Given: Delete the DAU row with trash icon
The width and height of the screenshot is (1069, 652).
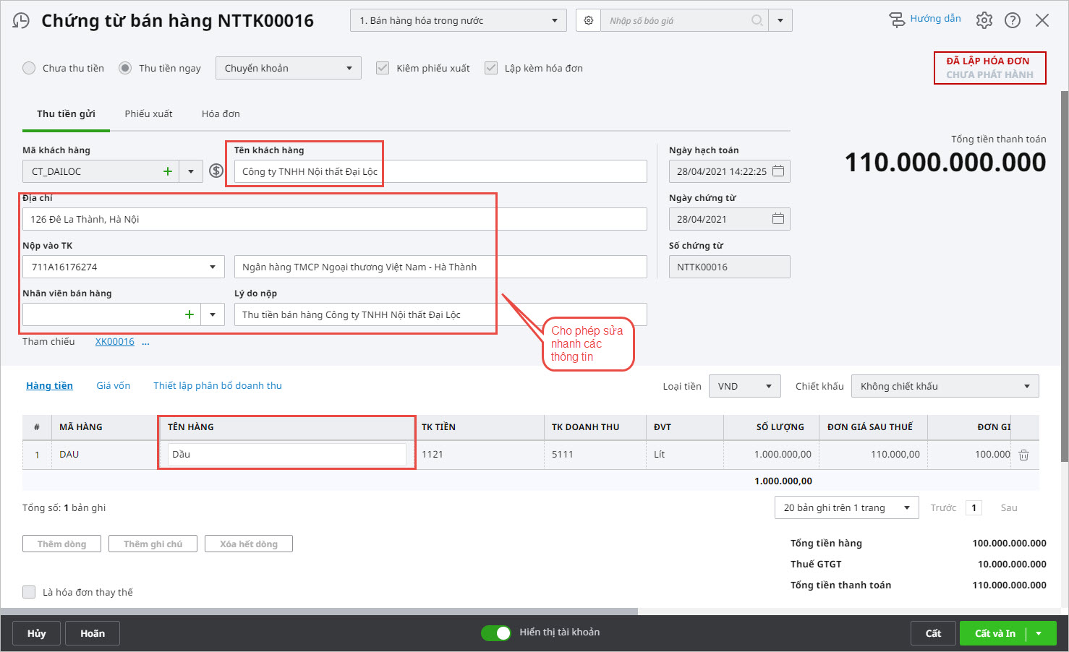Looking at the screenshot, I should 1023,455.
